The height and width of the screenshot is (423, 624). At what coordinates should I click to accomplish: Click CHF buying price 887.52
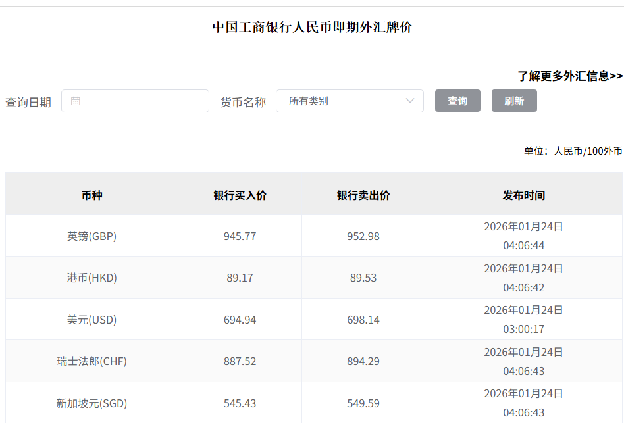coord(240,361)
